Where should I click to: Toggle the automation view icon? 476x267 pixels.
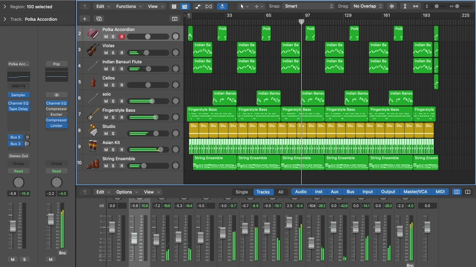(198, 6)
